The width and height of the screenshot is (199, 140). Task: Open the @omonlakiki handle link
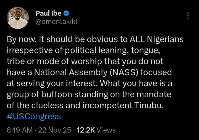[x=56, y=22]
